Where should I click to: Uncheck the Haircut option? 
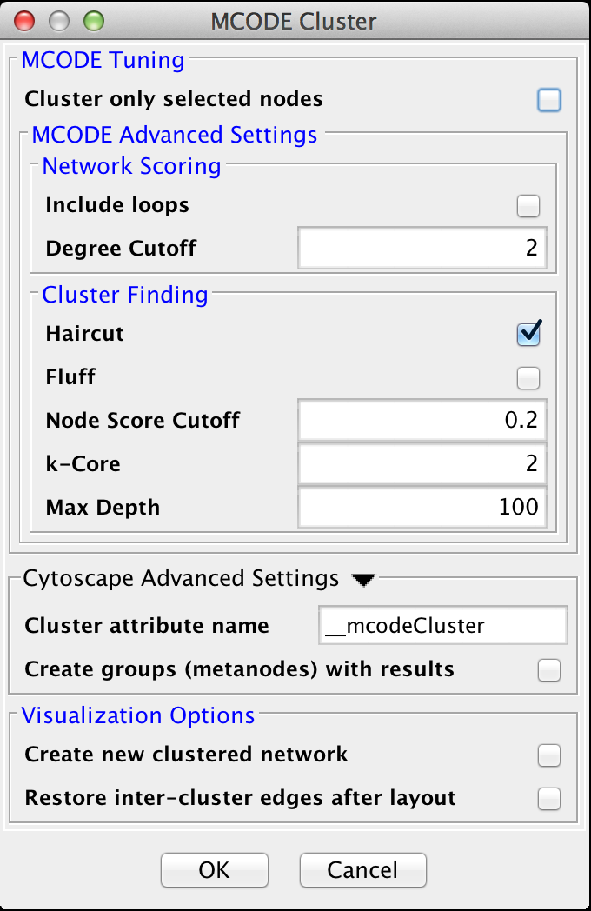tap(528, 335)
